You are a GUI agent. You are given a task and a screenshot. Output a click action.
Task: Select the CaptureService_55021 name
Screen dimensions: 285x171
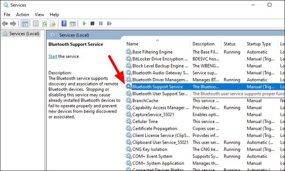[x=153, y=115]
